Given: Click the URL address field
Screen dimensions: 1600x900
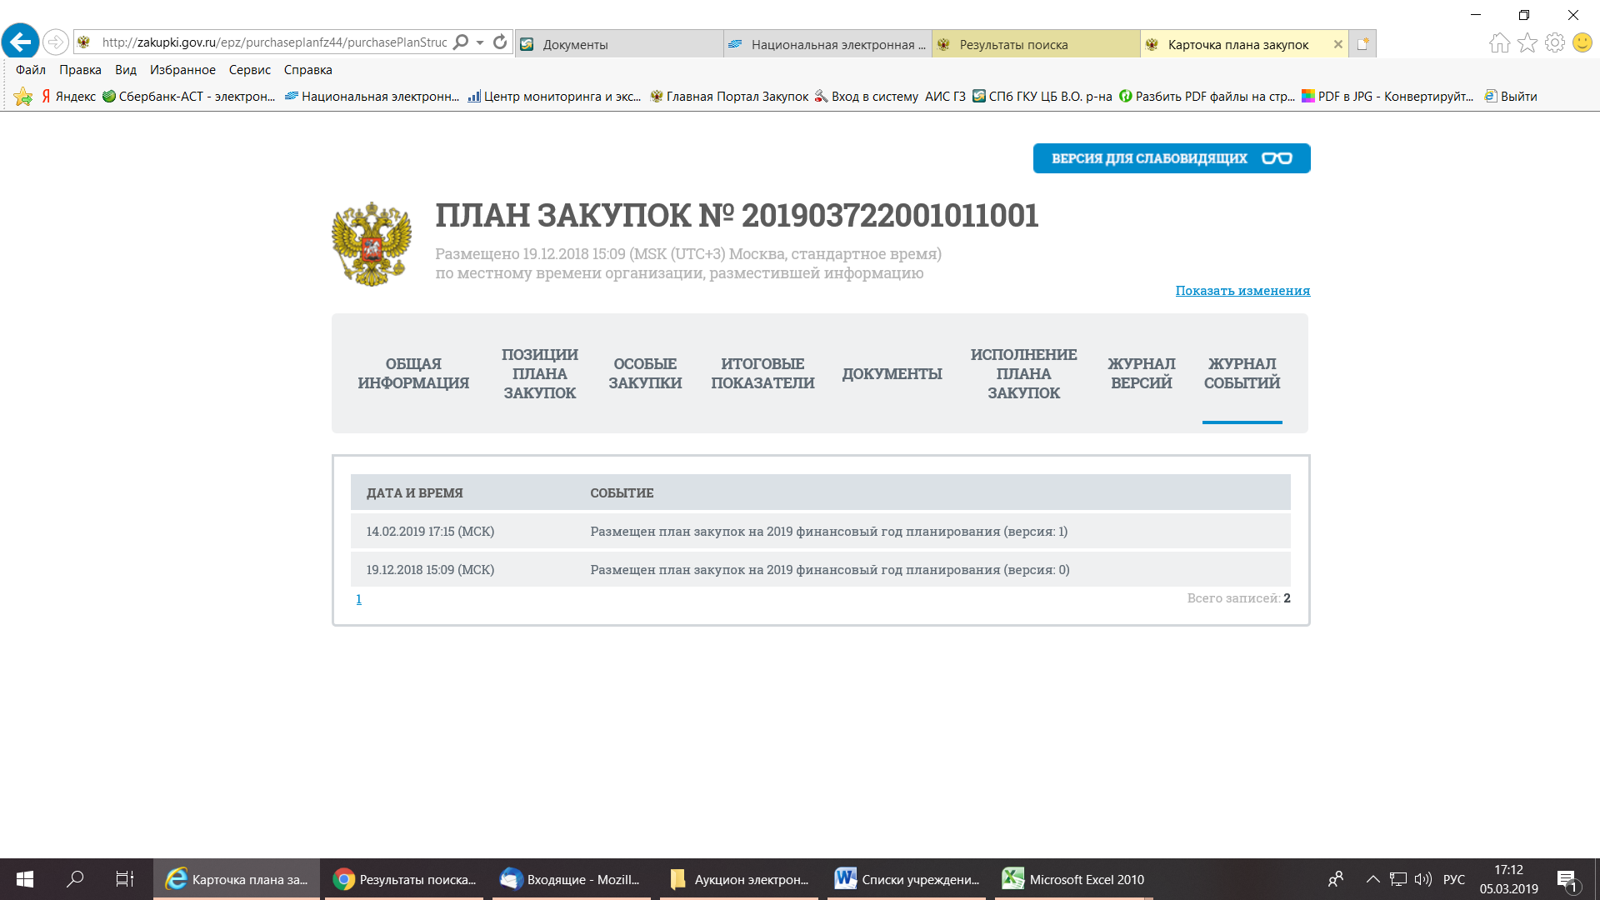Looking at the screenshot, I should click(x=275, y=42).
